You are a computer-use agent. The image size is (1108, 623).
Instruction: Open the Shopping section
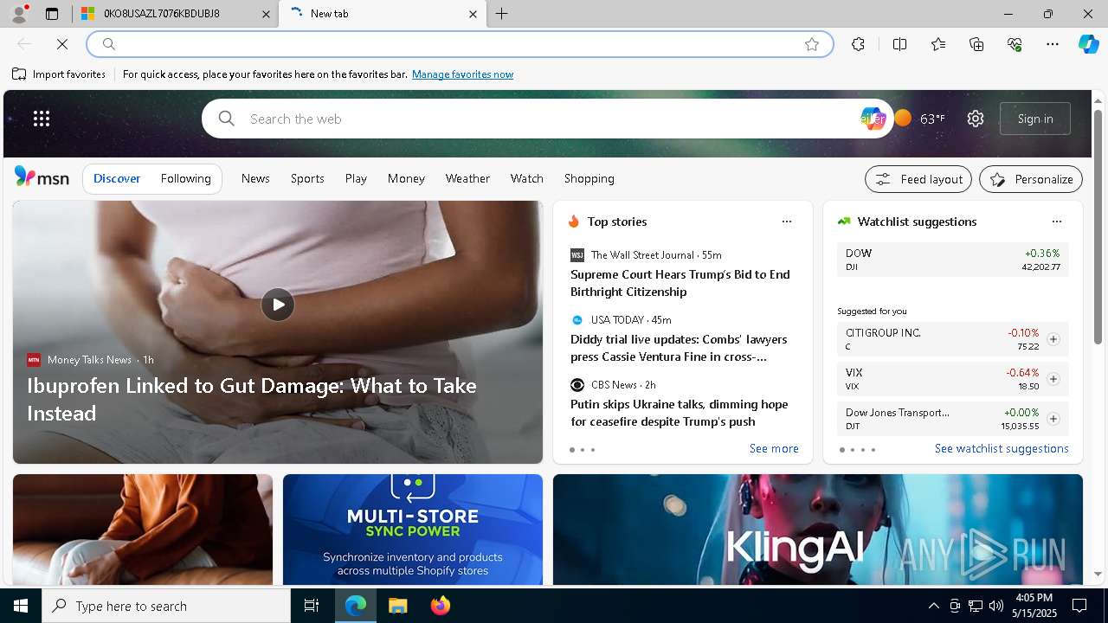pos(589,178)
